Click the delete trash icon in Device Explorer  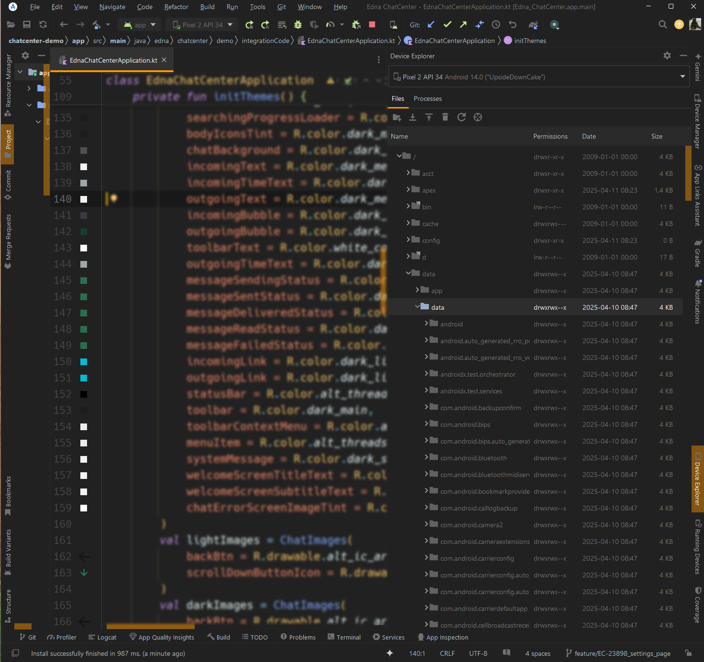[x=445, y=118]
